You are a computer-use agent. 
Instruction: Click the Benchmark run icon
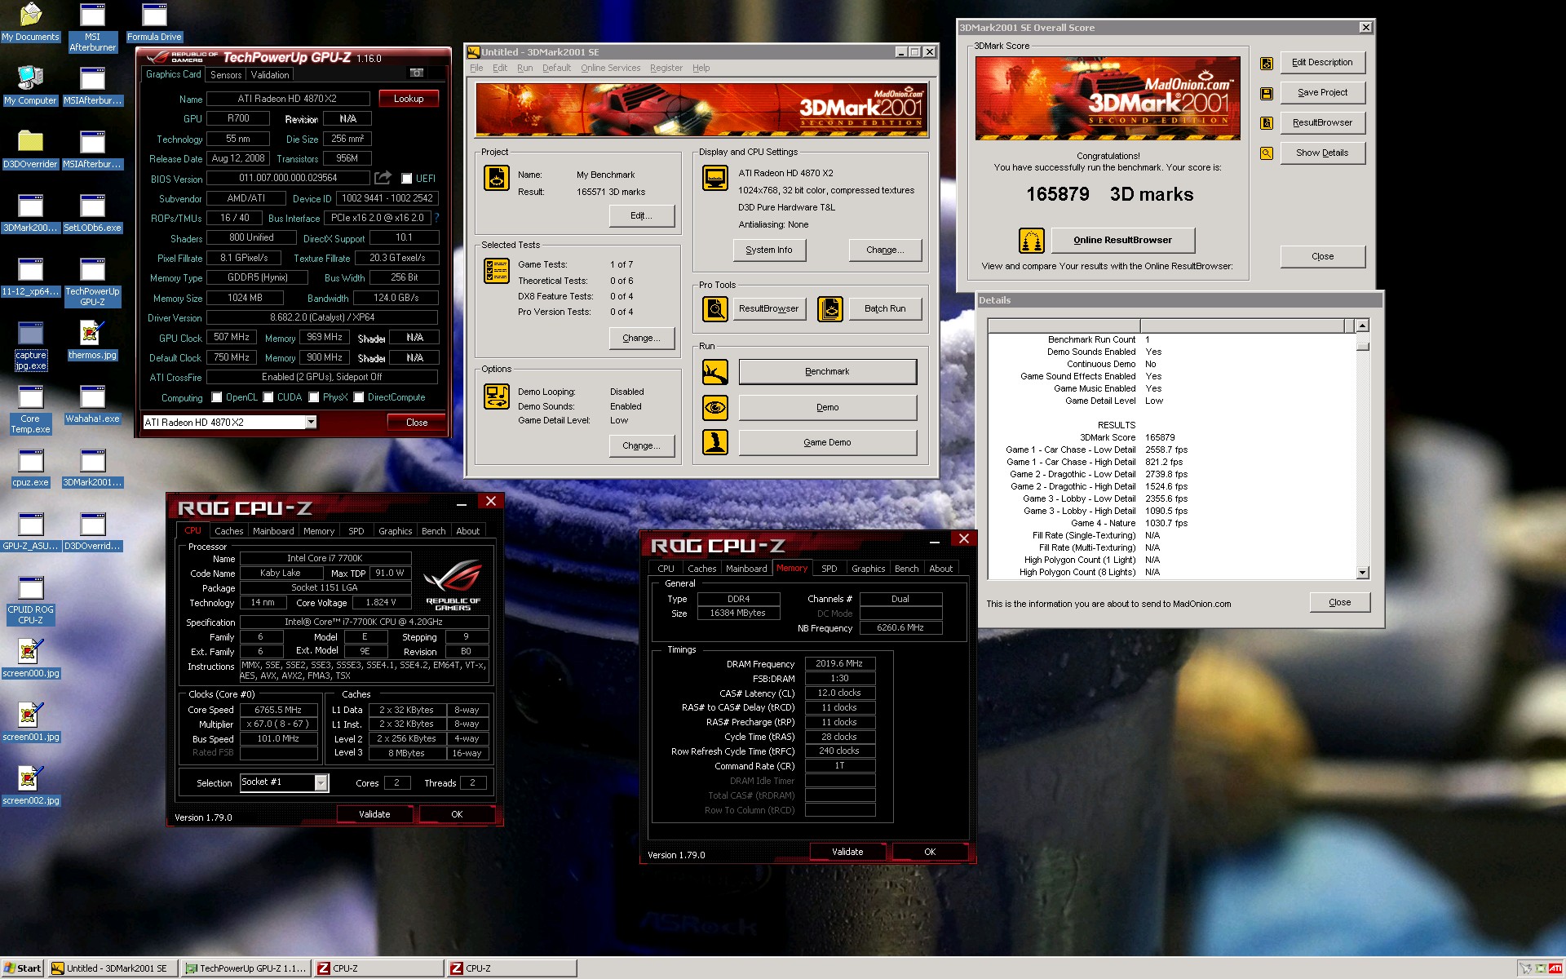[715, 372]
